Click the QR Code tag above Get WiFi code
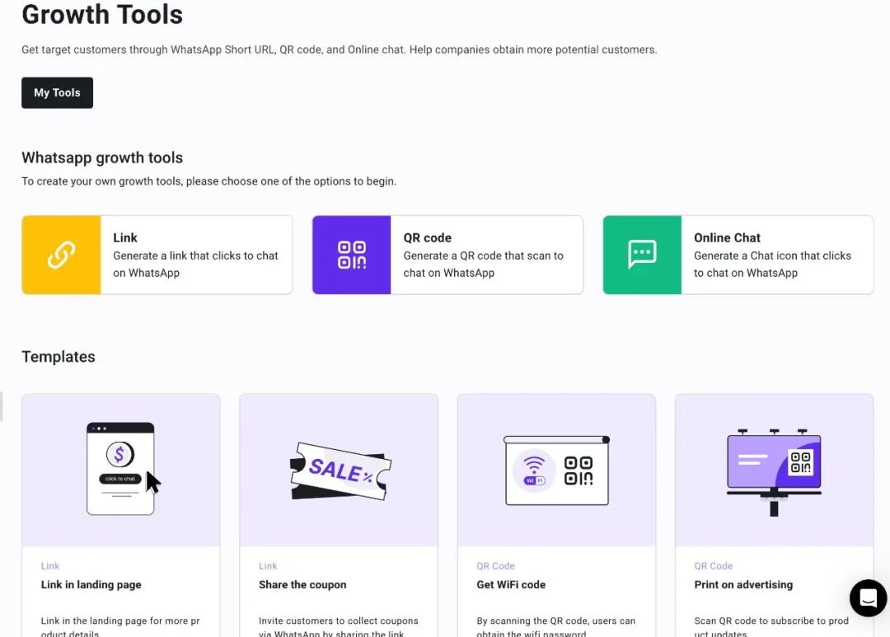 tap(495, 566)
